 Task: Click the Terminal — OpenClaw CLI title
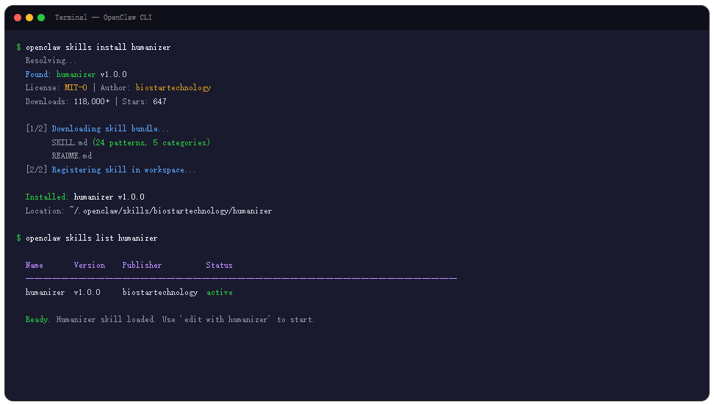pyautogui.click(x=104, y=18)
